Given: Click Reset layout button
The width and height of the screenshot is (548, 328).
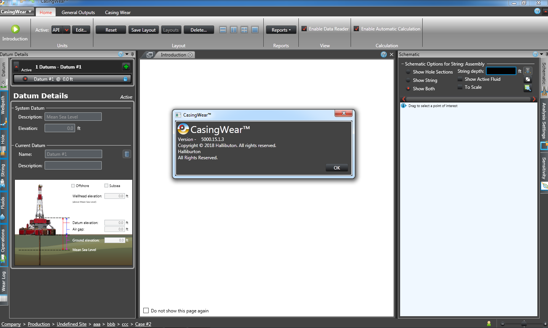Looking at the screenshot, I should pos(111,30).
